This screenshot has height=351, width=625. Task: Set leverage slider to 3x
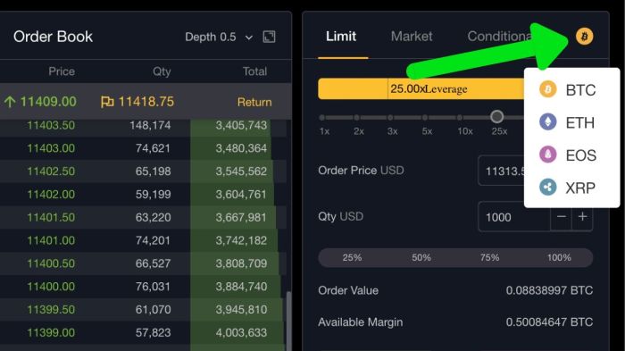391,118
